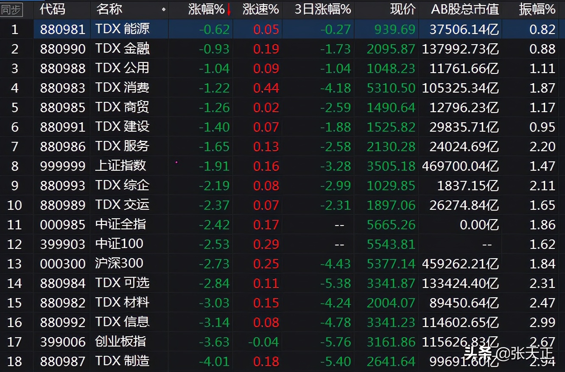Click amplitude 2.20 for TDX 服务
Screen dimensions: 565x372
(x=543, y=147)
